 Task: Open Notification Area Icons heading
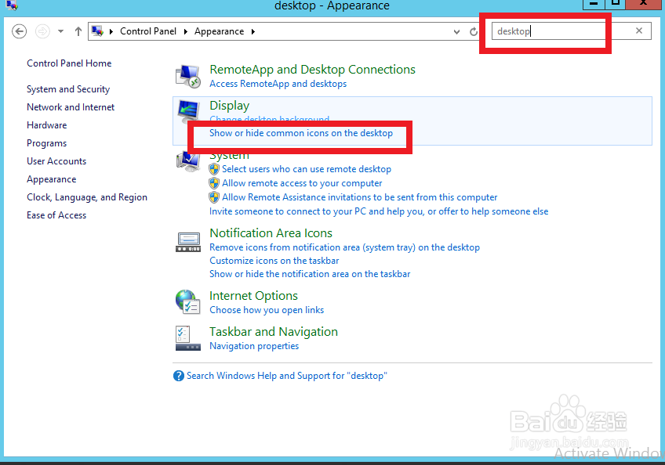click(271, 233)
